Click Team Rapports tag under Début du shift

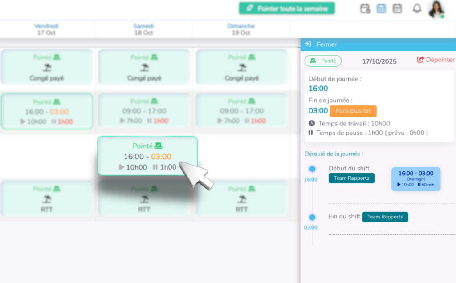351,178
